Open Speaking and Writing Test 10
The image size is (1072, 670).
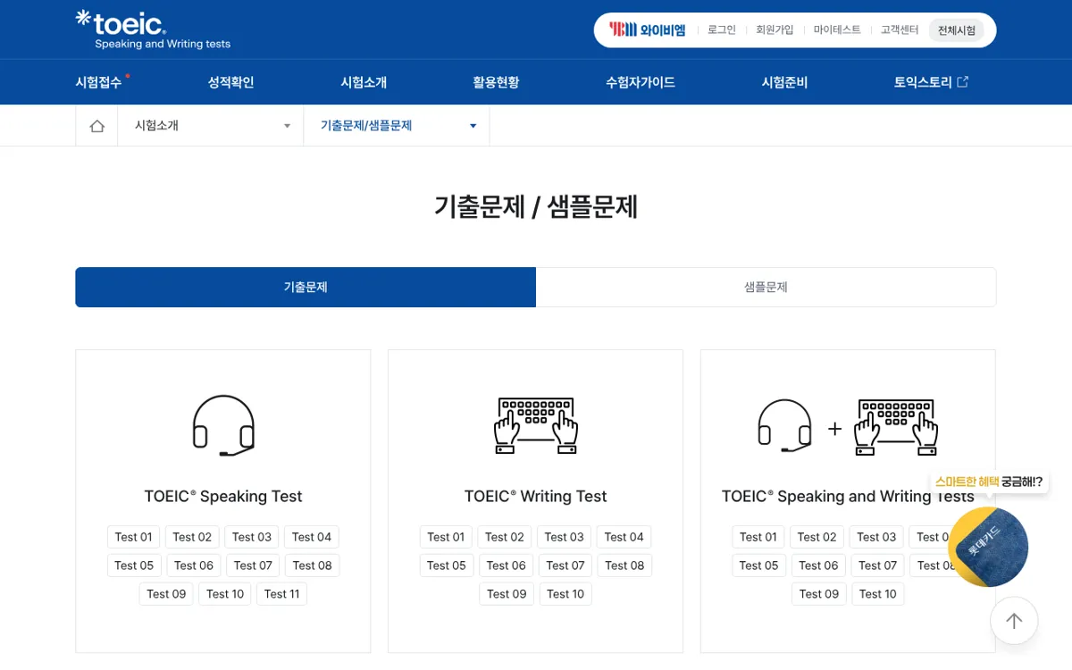click(878, 594)
